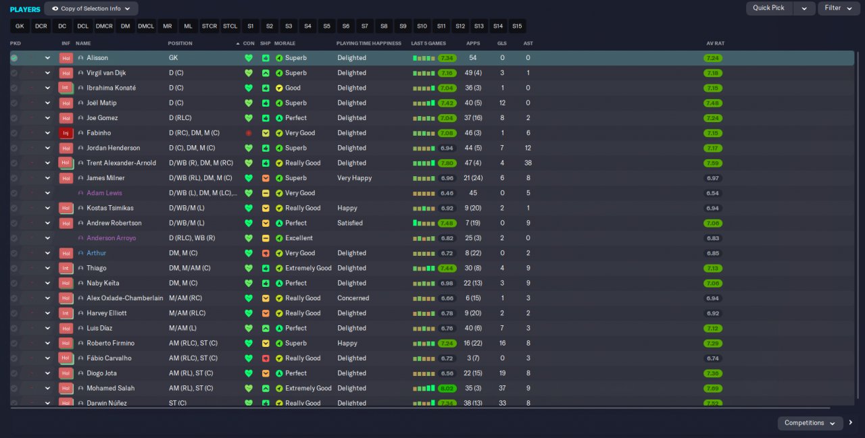Click the last 5 games form bars for Alisson
This screenshot has width=865, height=438.
[x=424, y=58]
